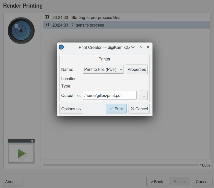The image size is (214, 188).
Task: Cancel the Render Printing wizard
Action: [x=202, y=182]
